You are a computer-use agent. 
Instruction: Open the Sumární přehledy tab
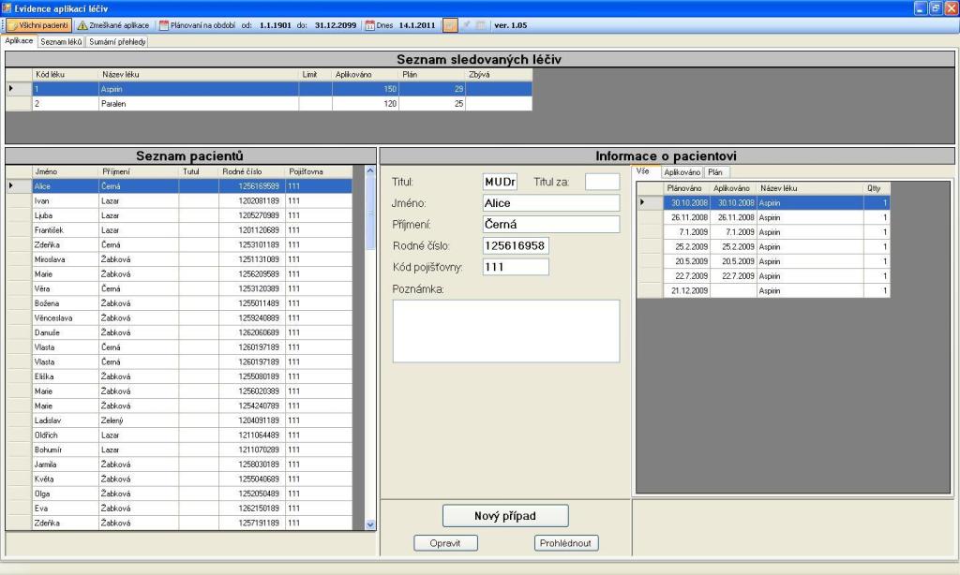click(x=118, y=42)
